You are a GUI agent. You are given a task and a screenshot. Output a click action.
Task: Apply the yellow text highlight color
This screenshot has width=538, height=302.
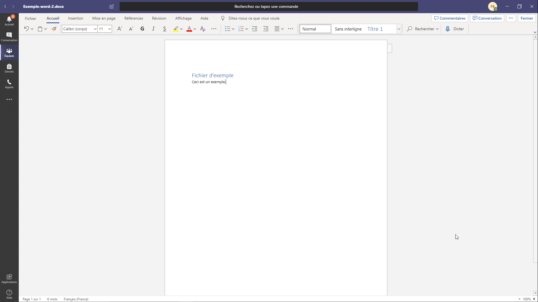176,29
